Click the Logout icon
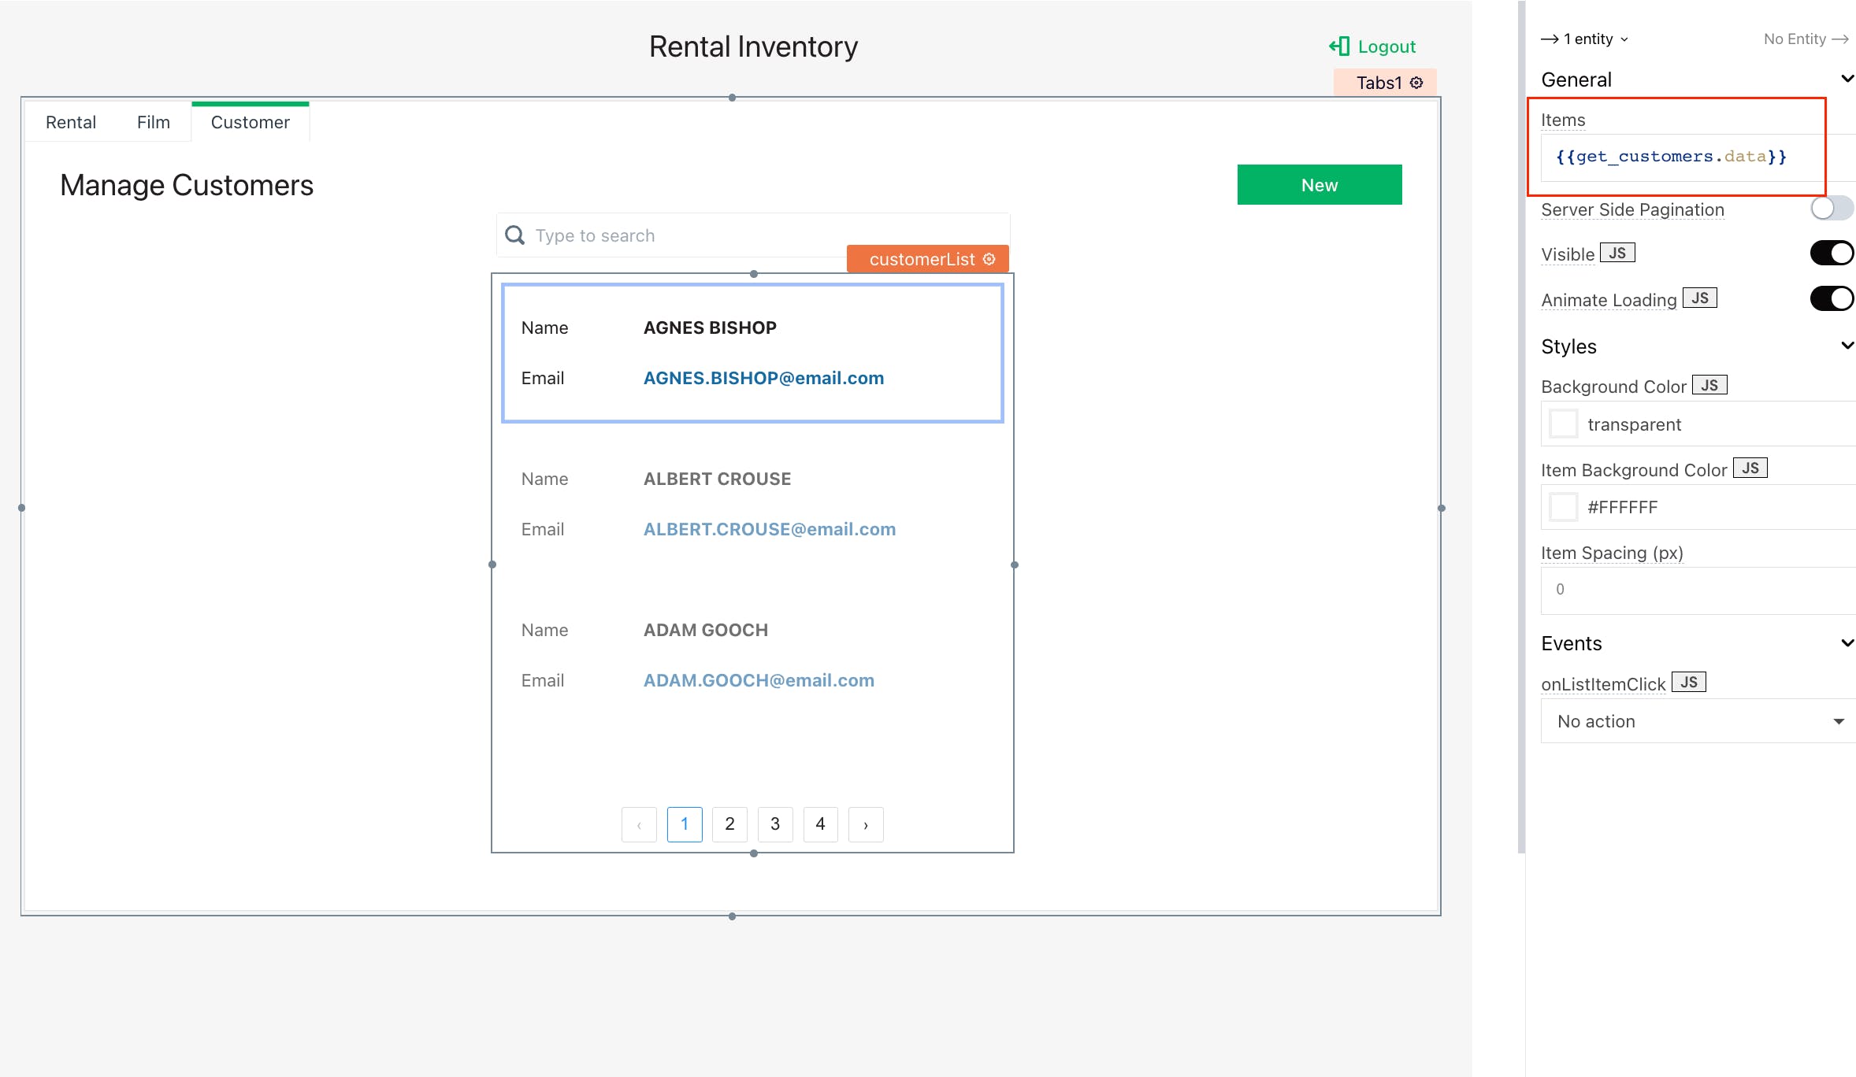Image resolution: width=1856 pixels, height=1077 pixels. pos(1339,46)
